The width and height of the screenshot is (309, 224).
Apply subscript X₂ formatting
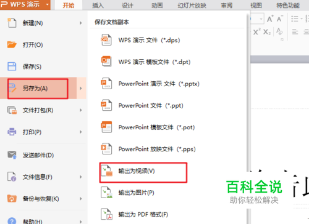tap(267, 32)
